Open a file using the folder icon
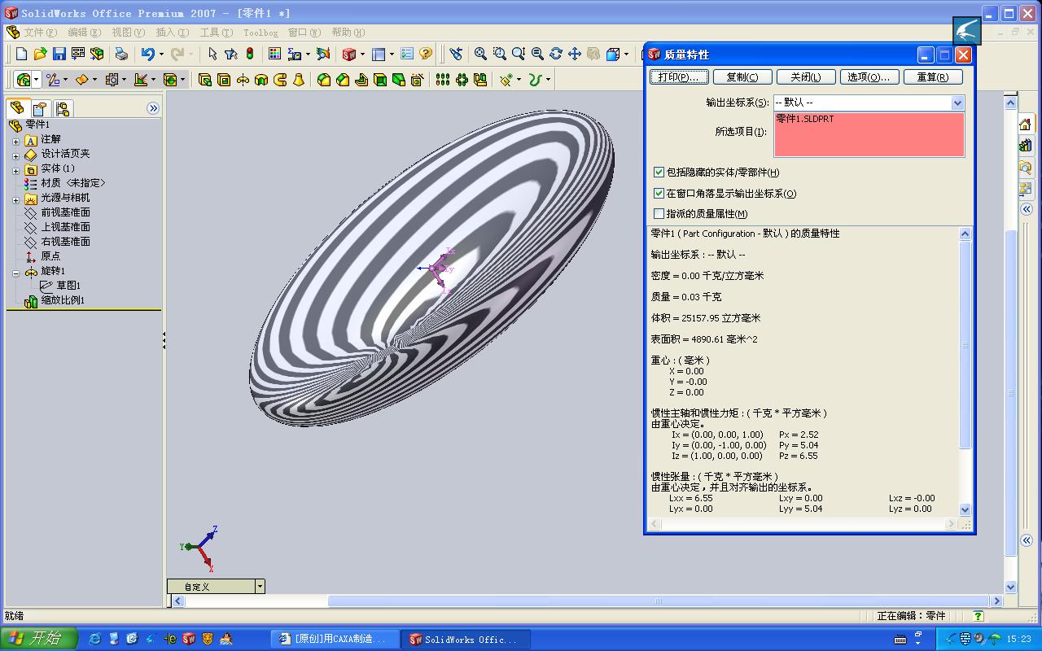Viewport: 1042px width, 651px height. [40, 54]
